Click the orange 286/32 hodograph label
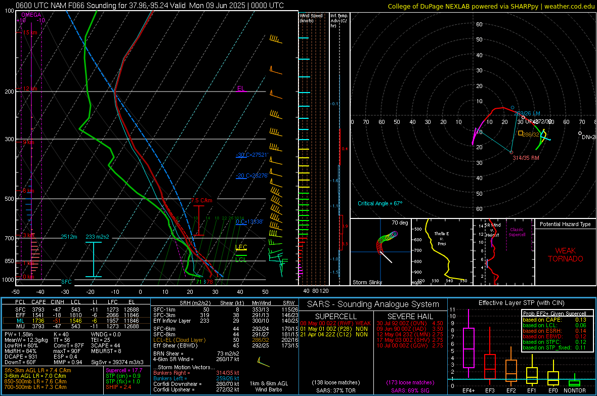Viewport: 597px width, 396px height. click(531, 135)
